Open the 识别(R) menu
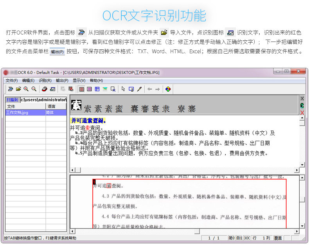Screen dimensions: 309x250 (45, 80)
